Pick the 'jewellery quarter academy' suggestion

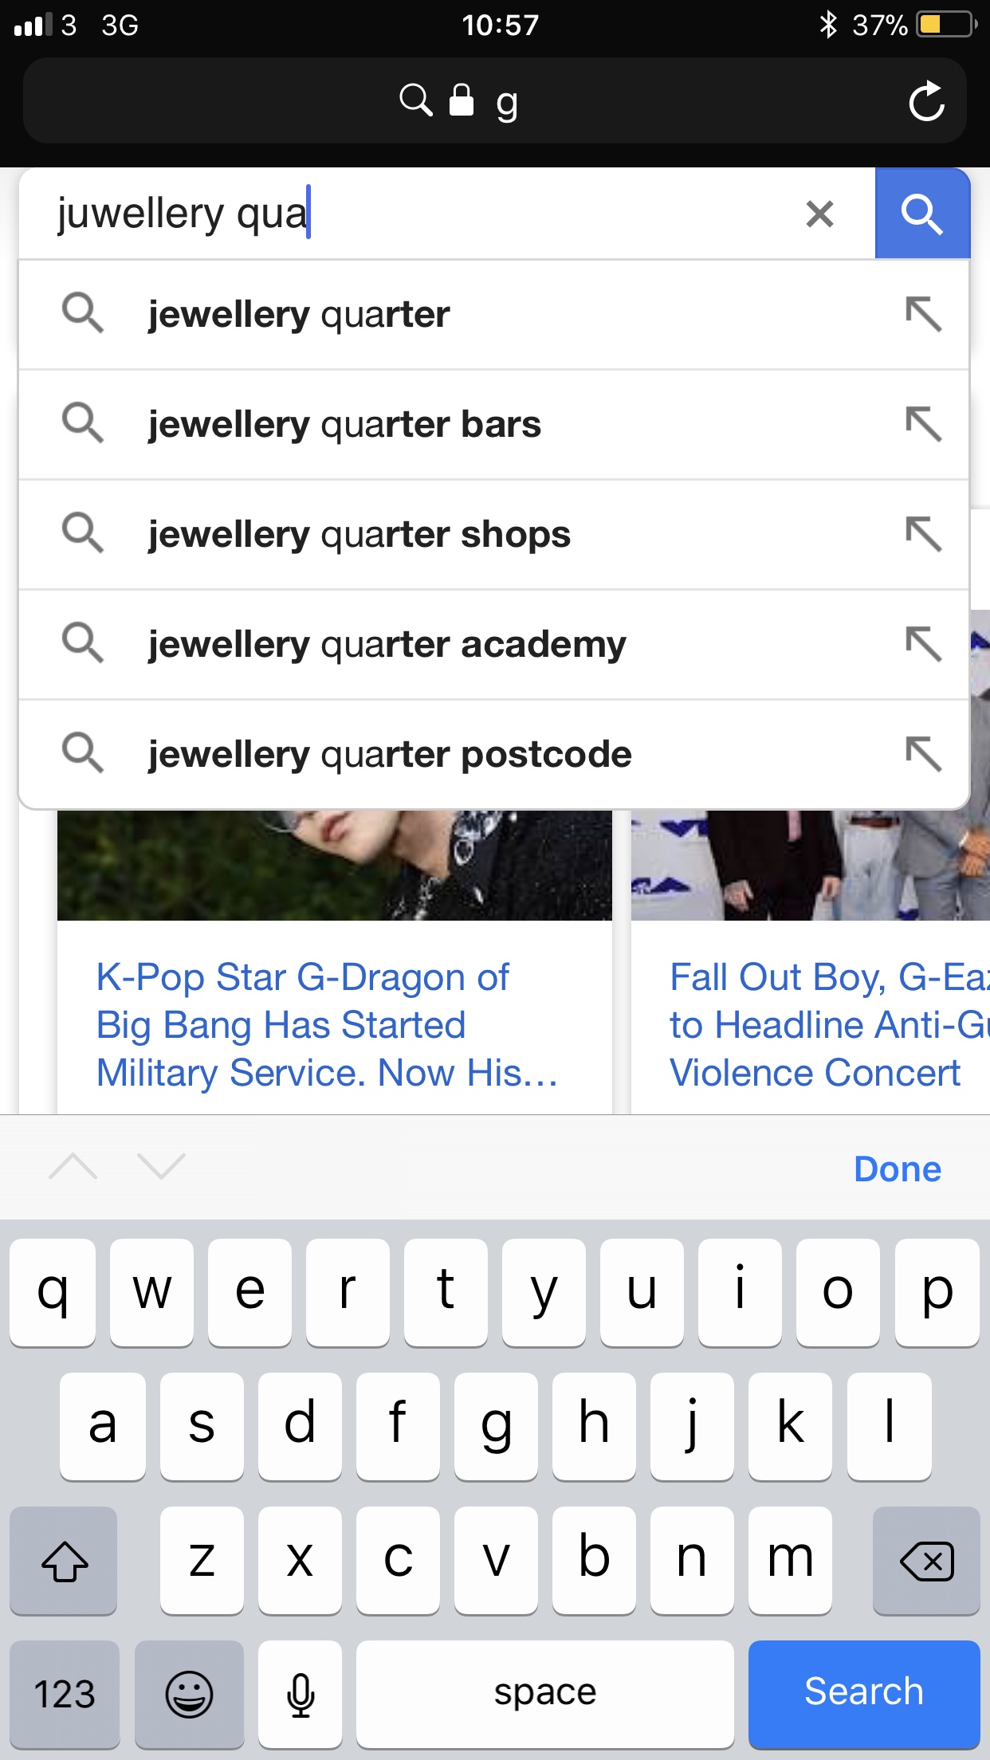pyautogui.click(x=387, y=645)
